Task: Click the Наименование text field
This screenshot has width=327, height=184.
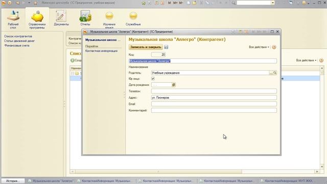Action: 203,61
